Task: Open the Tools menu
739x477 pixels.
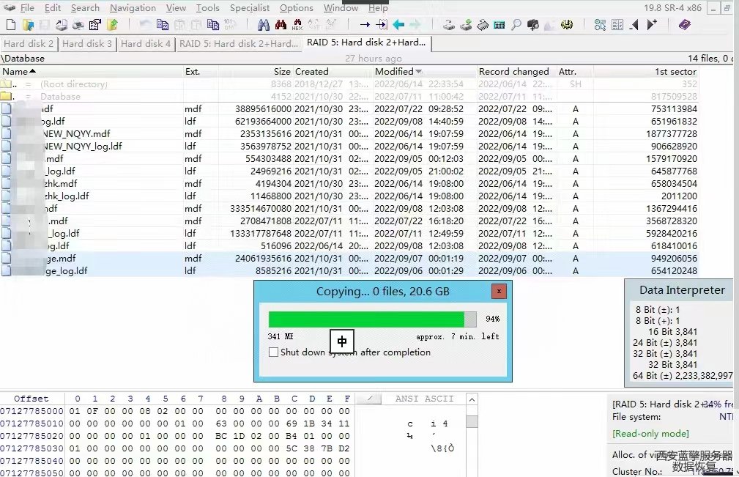Action: coord(207,8)
